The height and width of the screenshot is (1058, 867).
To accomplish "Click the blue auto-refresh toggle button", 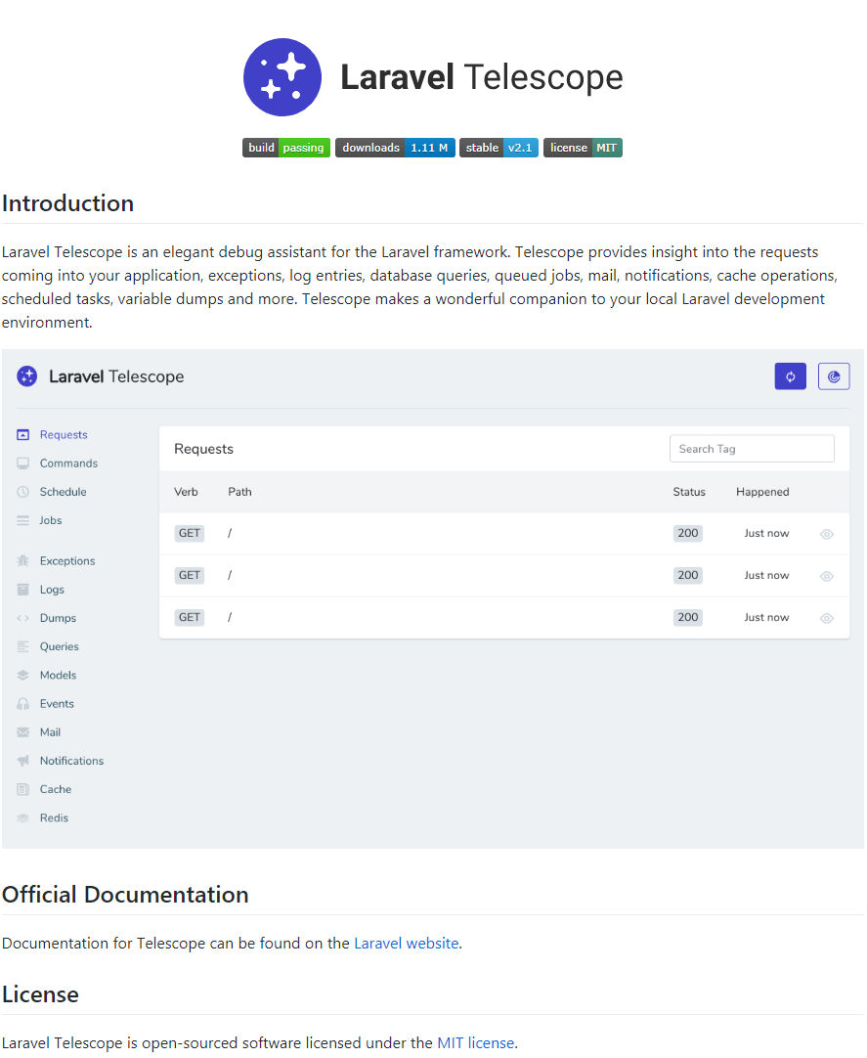I will [790, 375].
